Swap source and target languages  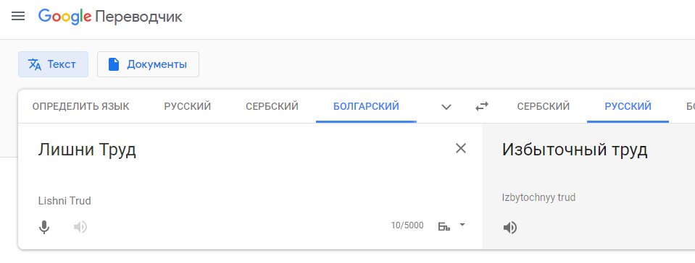(481, 106)
